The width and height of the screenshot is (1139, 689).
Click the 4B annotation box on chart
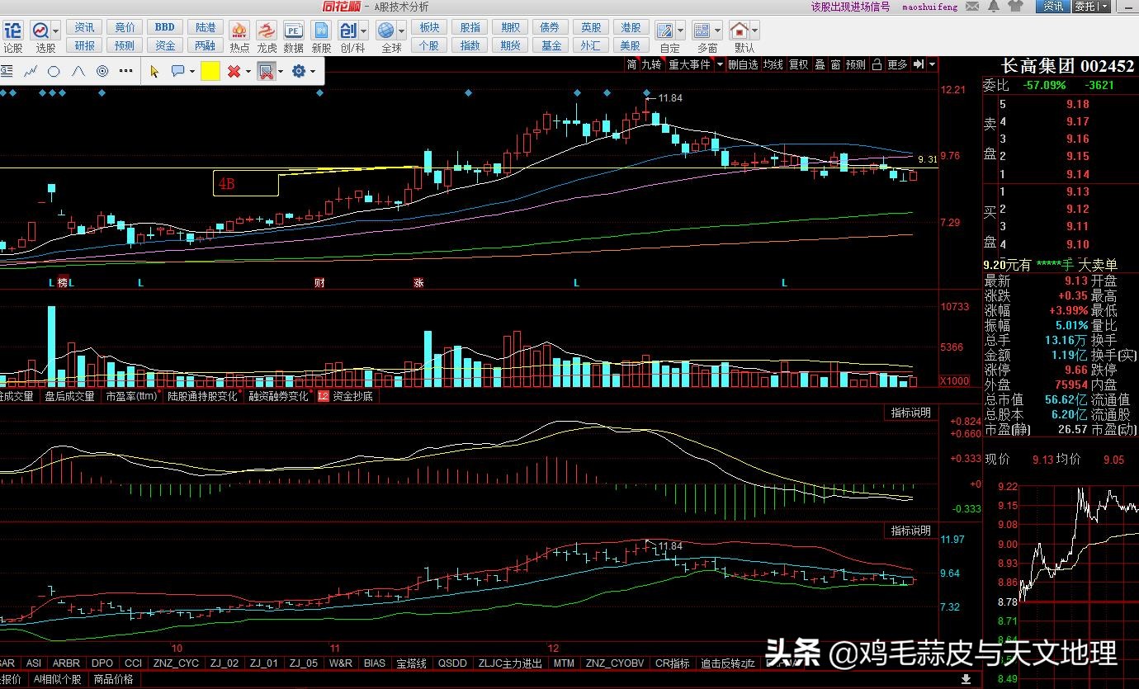(x=245, y=183)
